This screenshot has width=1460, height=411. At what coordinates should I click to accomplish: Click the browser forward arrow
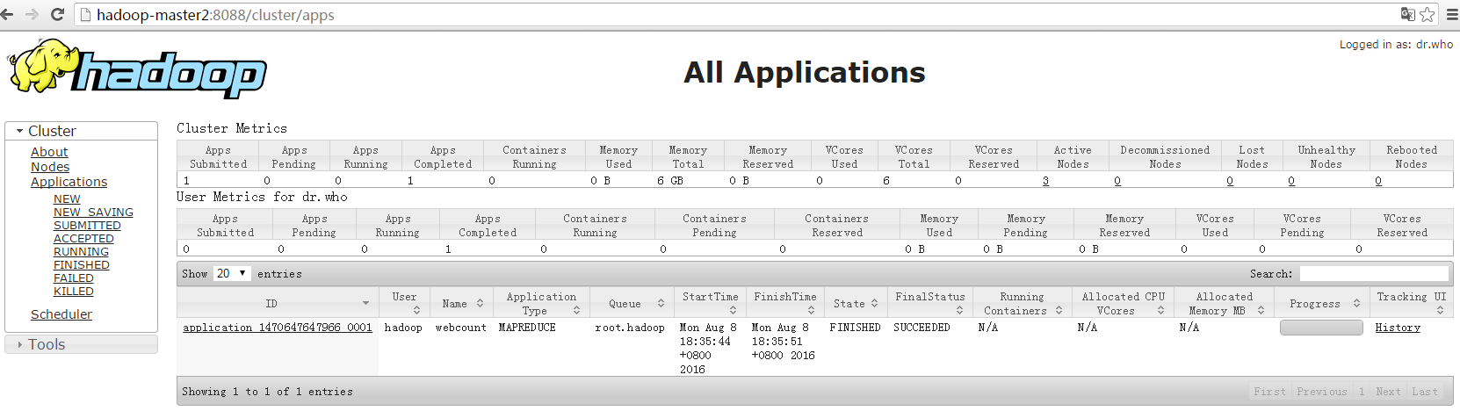32,15
